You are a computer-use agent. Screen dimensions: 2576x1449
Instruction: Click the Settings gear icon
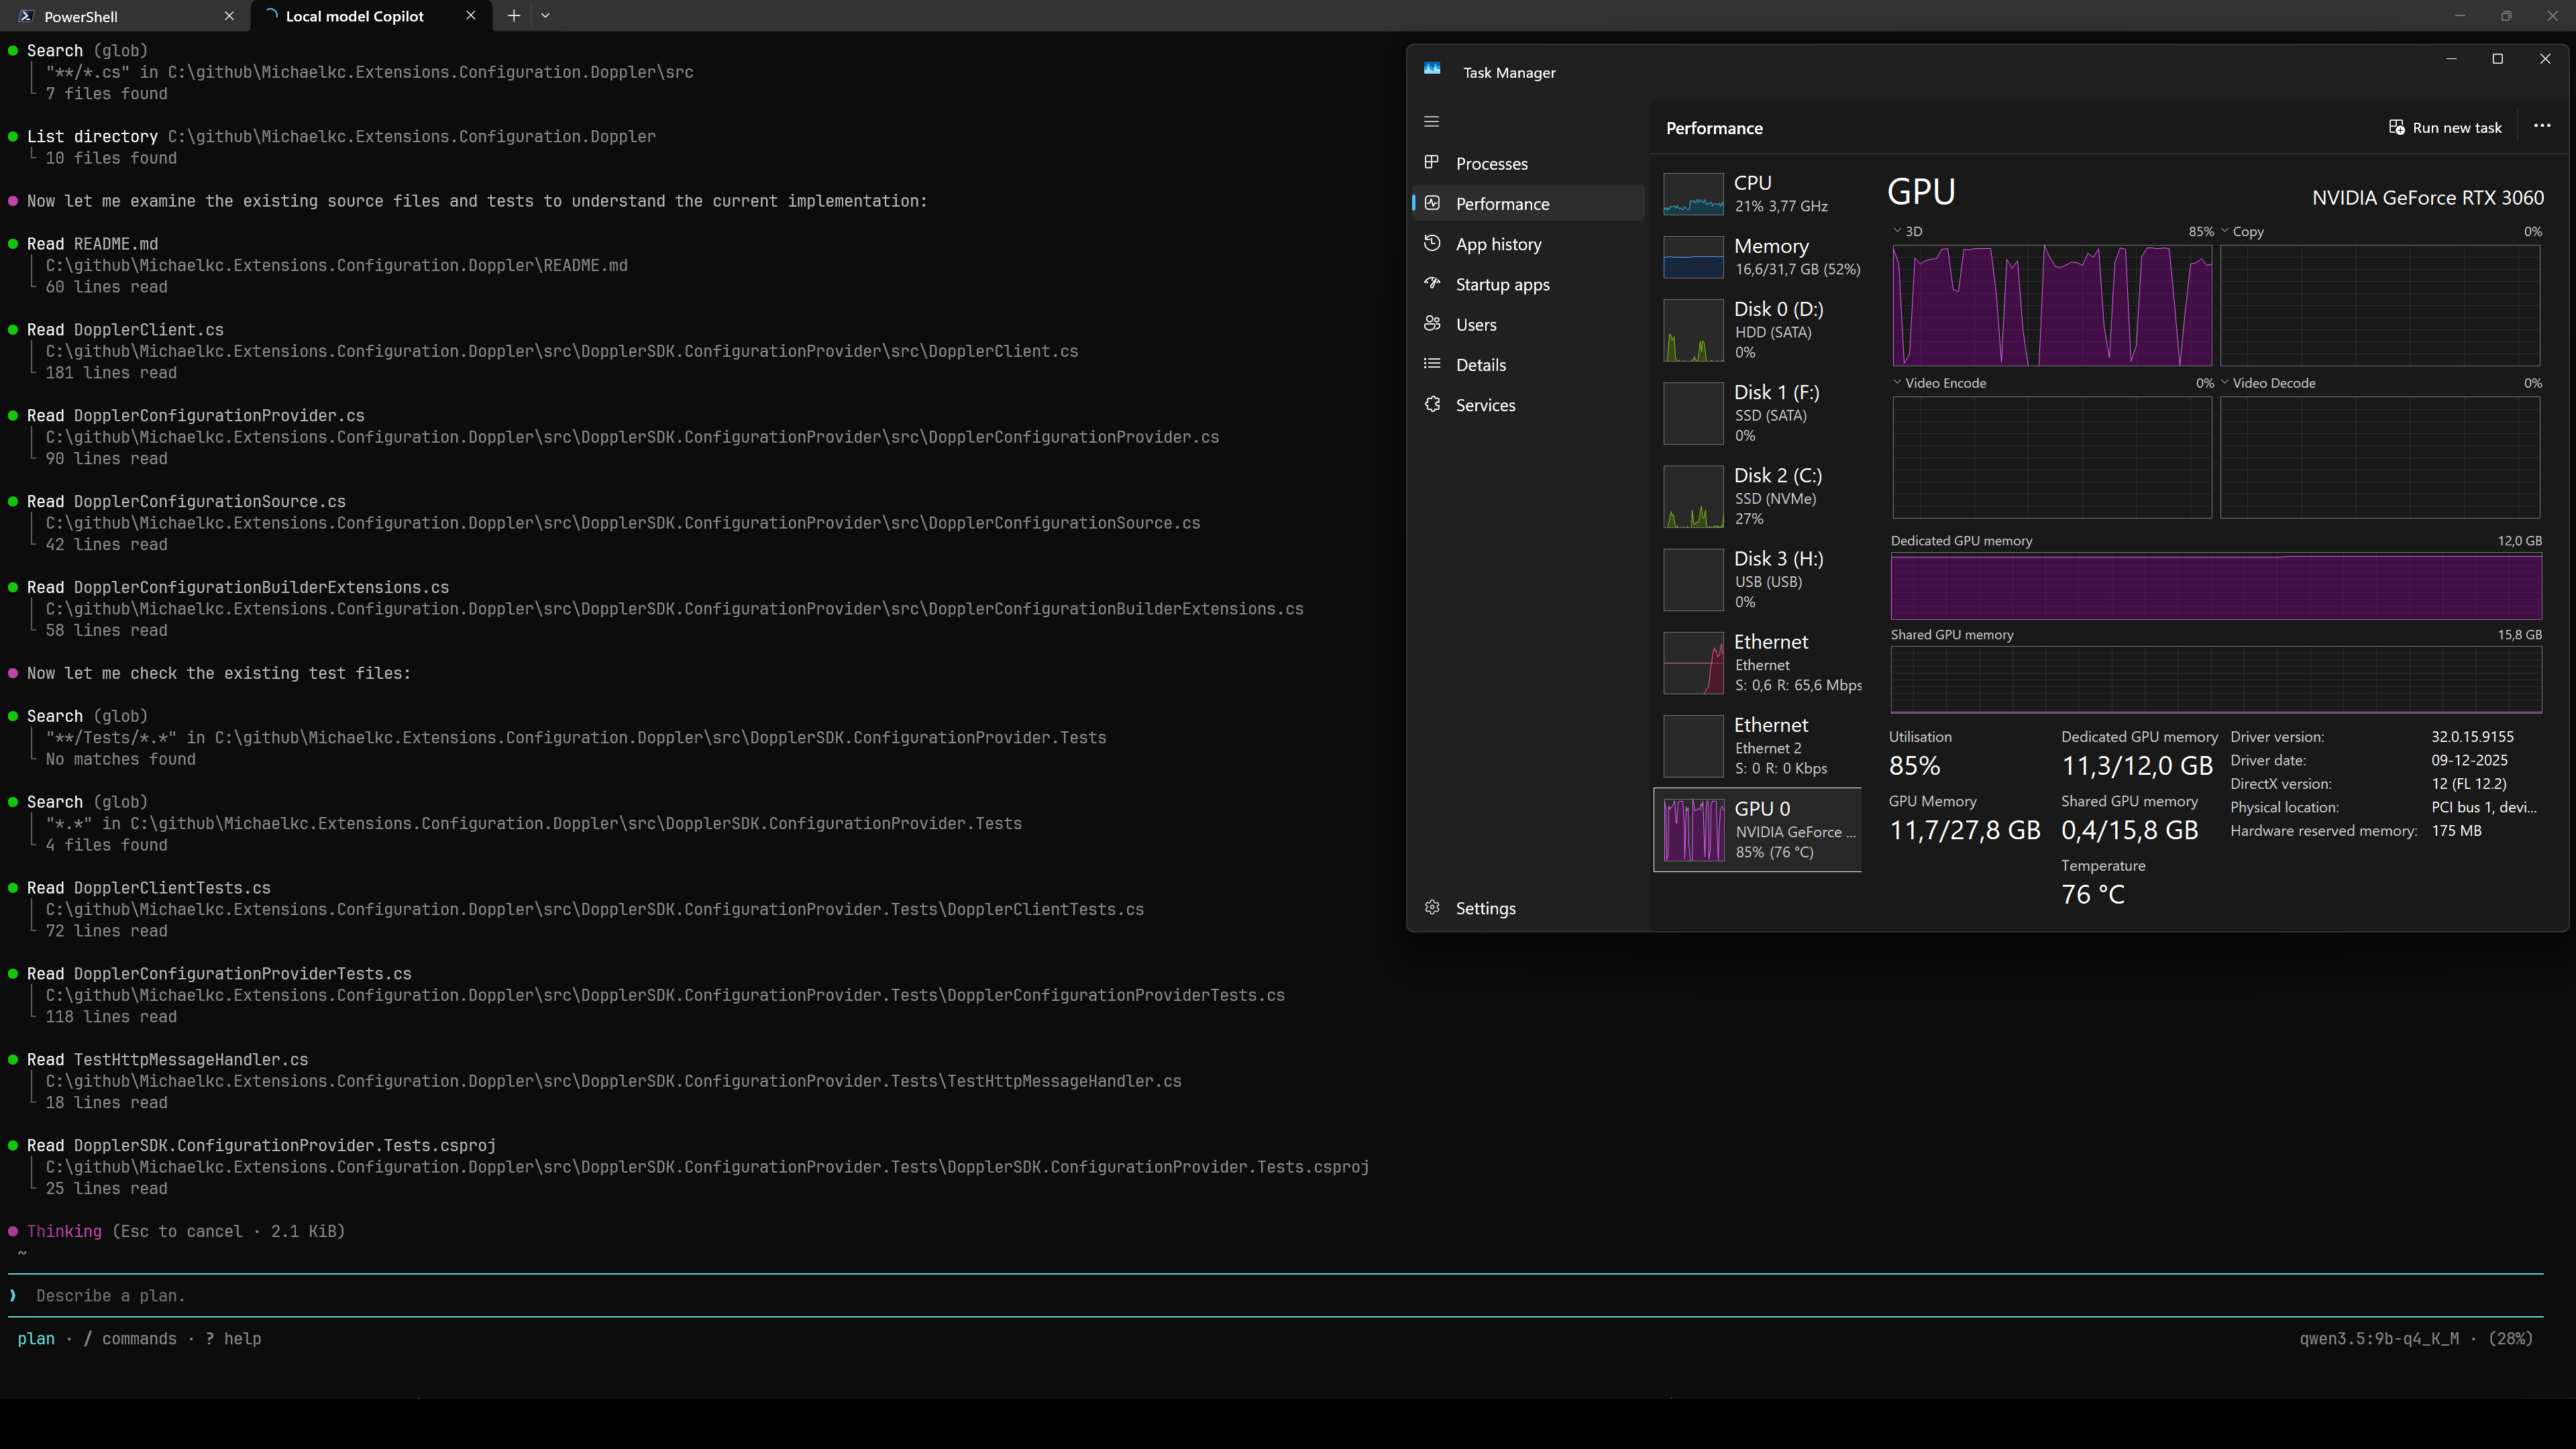point(1432,907)
